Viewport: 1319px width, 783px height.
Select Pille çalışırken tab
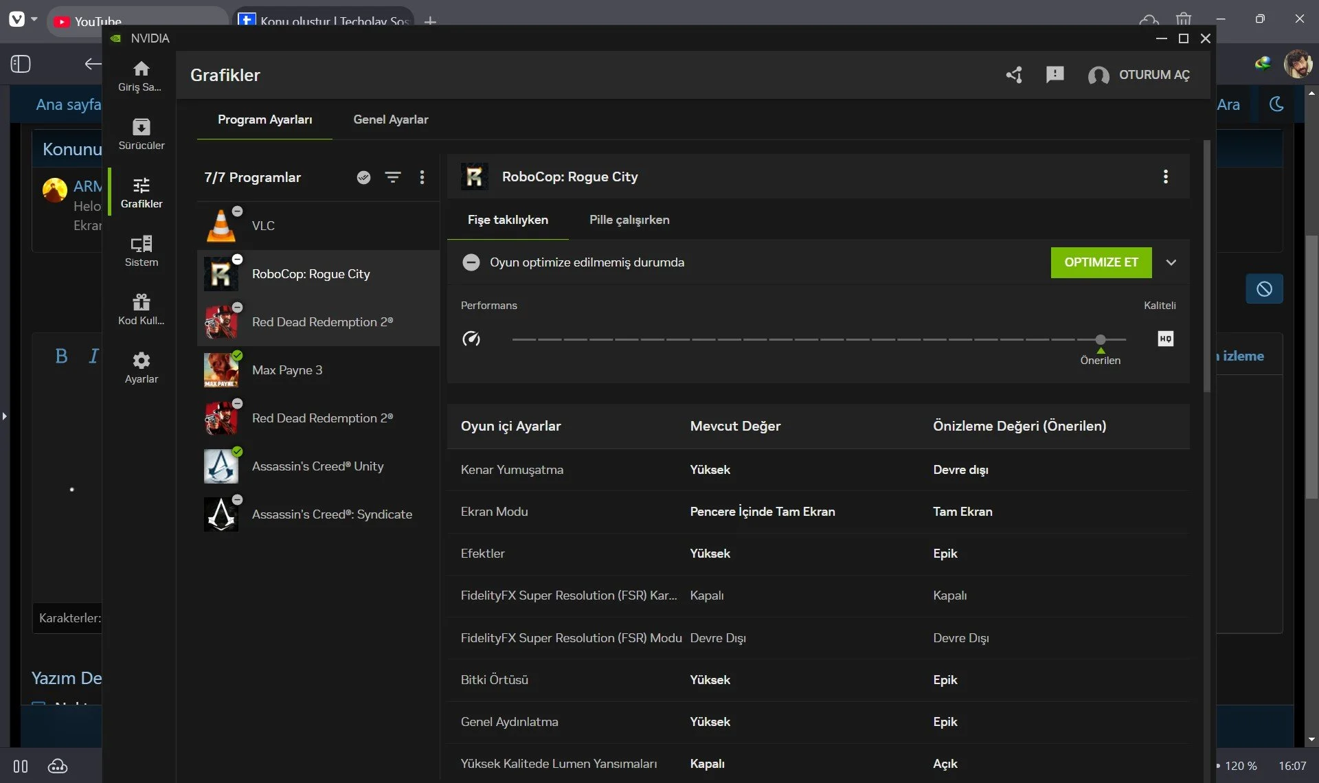click(629, 220)
